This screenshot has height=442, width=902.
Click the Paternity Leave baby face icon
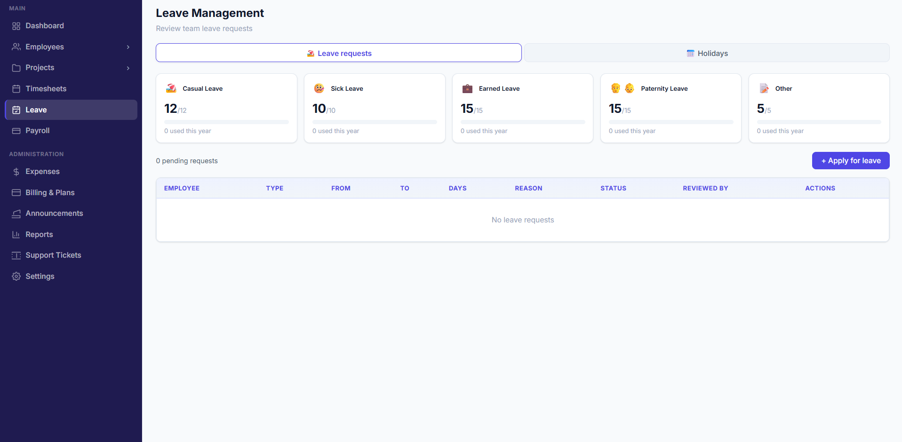(630, 88)
